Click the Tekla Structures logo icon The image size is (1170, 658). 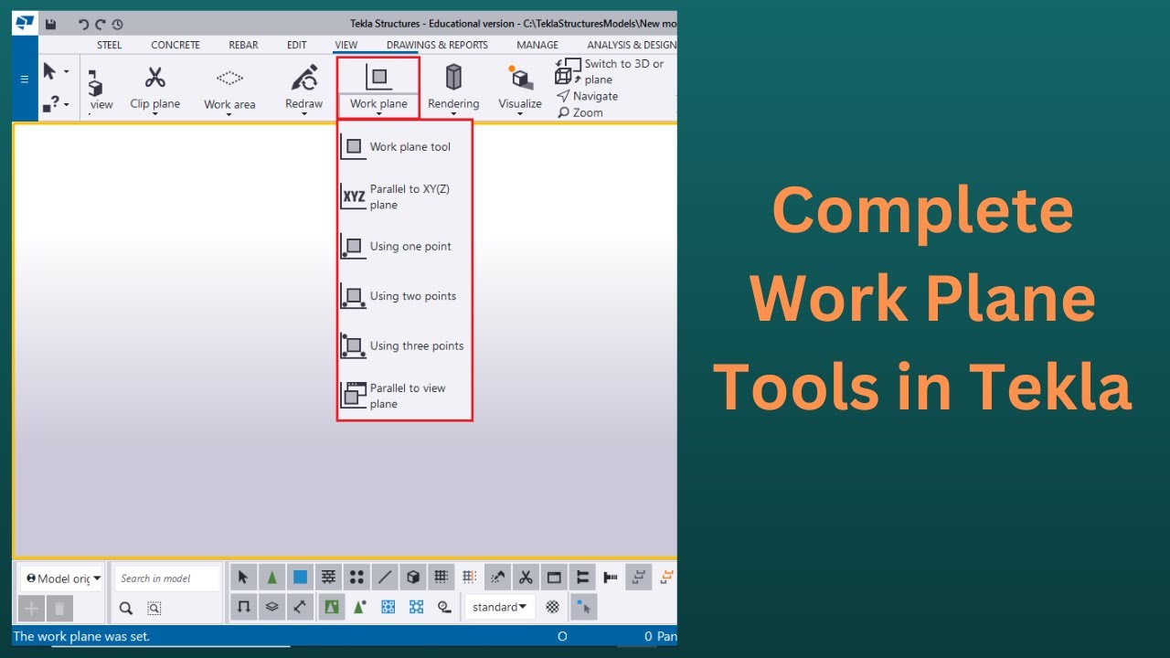pos(25,24)
